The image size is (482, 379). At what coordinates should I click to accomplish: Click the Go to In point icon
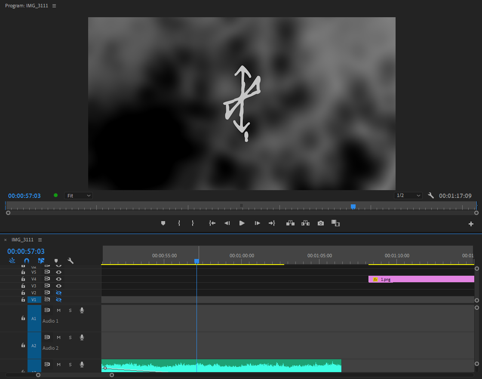pyautogui.click(x=212, y=223)
